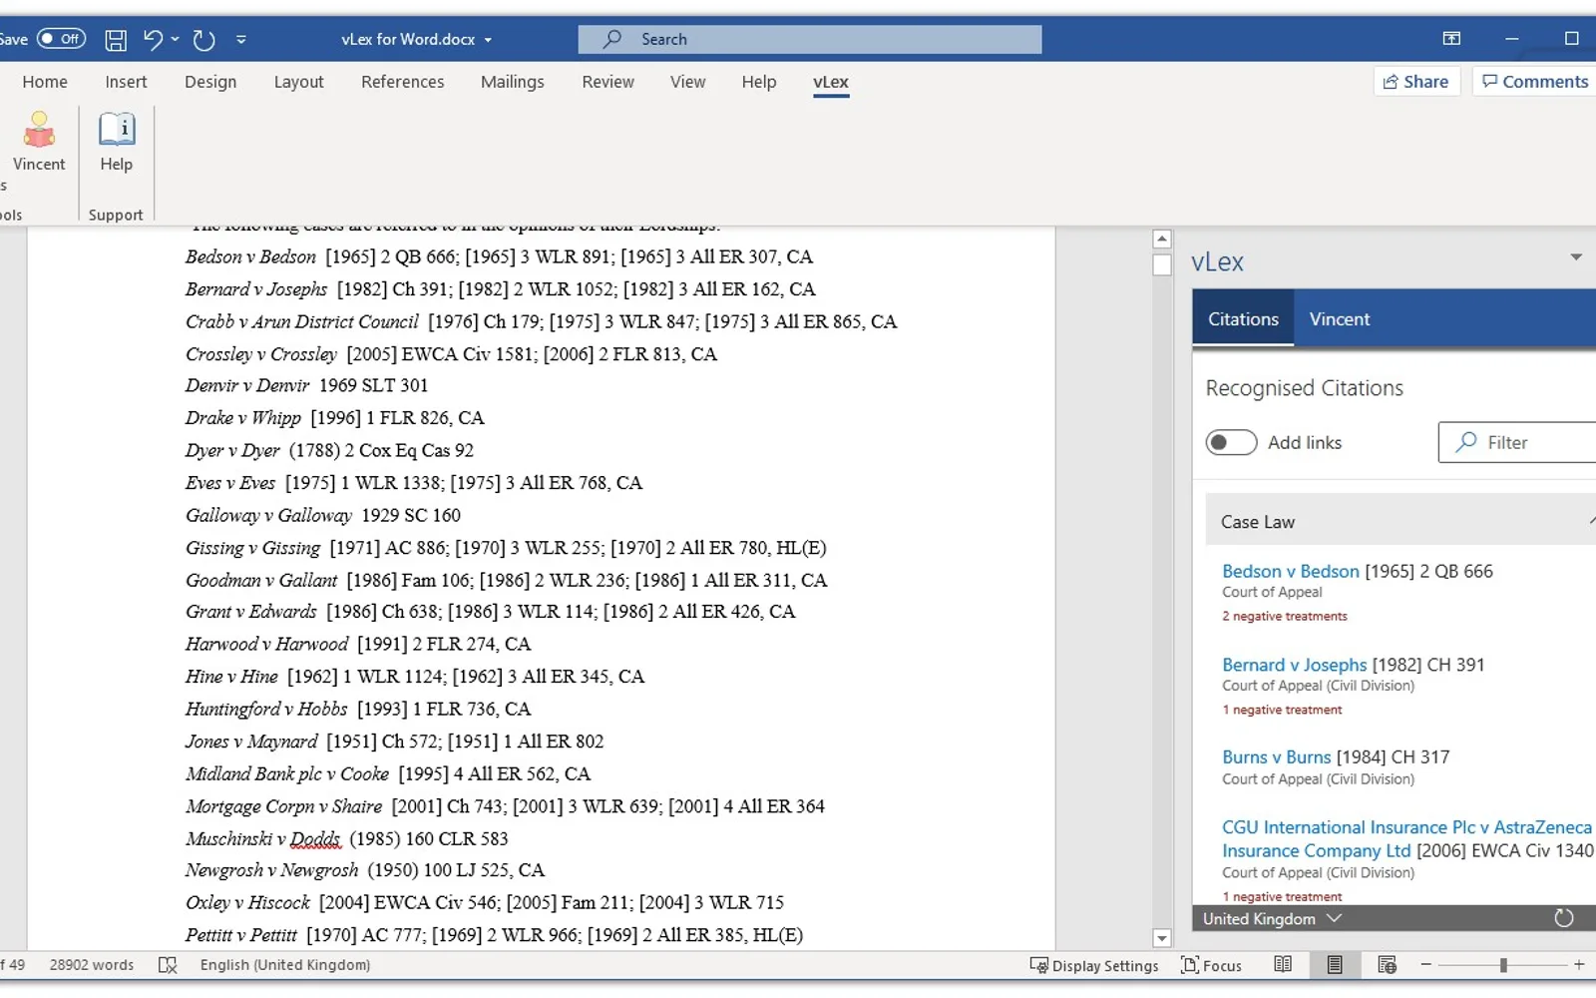This screenshot has width=1596, height=998.
Task: Launch the Vincent tool icon
Action: click(x=39, y=141)
